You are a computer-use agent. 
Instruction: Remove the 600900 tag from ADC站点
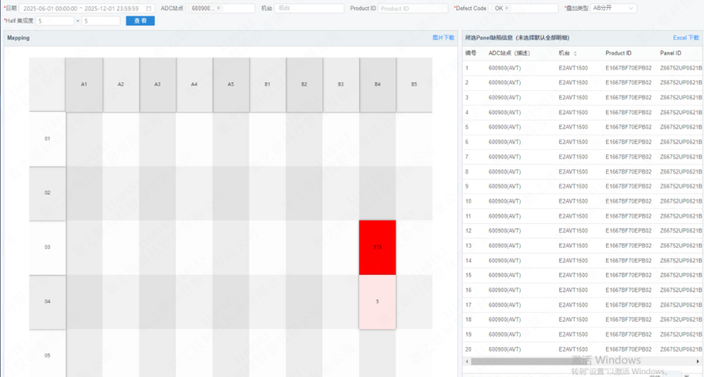(218, 8)
